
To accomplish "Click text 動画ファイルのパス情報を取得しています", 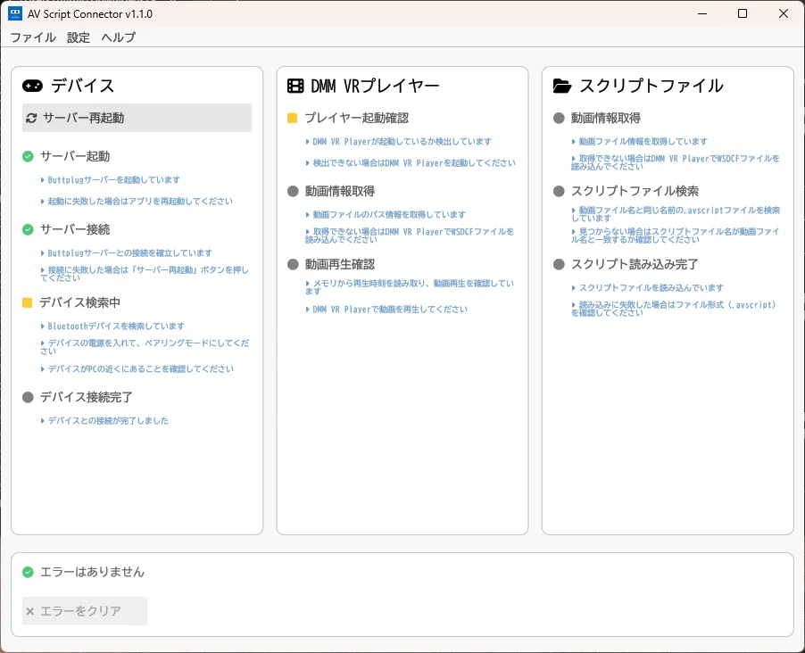I will pyautogui.click(x=389, y=215).
